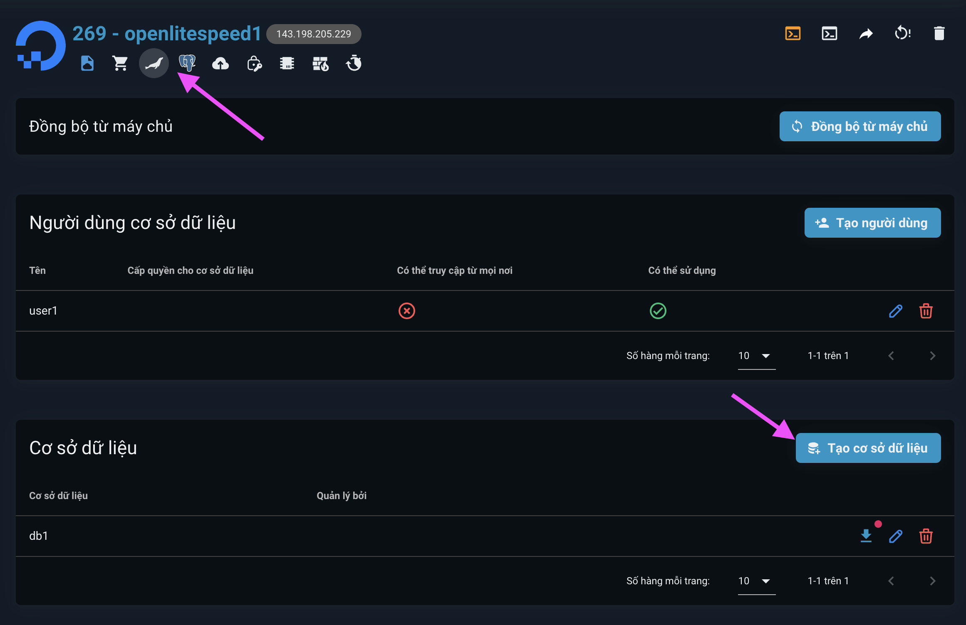Toggle user1's 'Có thể sử dụng' status
The height and width of the screenshot is (625, 966).
pyautogui.click(x=658, y=310)
